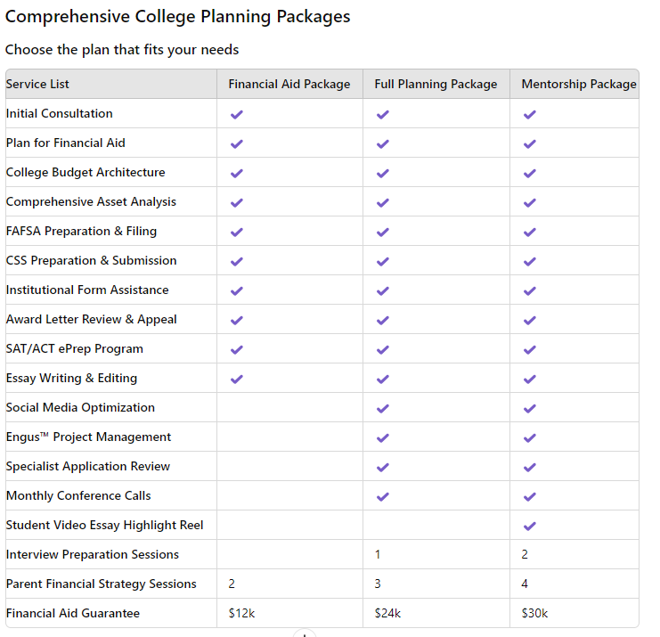Screen dimensions: 660x637
Task: Click Student Video Essay Highlight Reel checkmark
Action: point(530,526)
